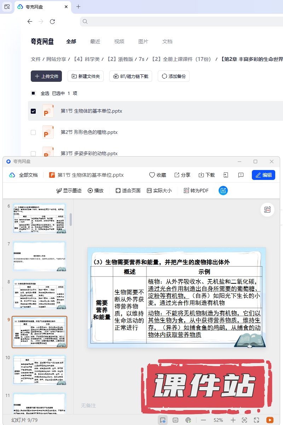The width and height of the screenshot is (283, 425).
Task: Uncheck 第1节 生物体的基本单位.pptx checkbox
Action: point(33,111)
